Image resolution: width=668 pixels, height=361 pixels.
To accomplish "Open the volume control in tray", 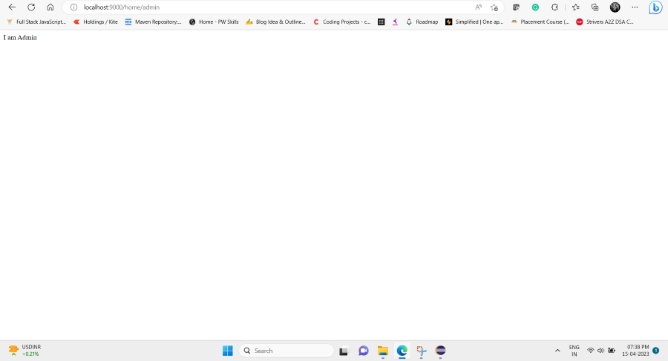I will (x=600, y=351).
